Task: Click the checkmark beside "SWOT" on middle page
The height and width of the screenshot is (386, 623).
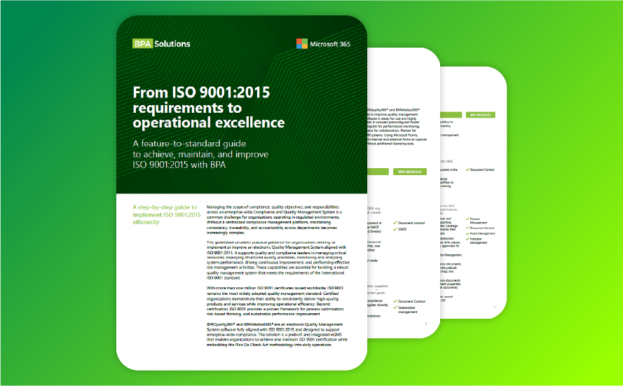Action: point(395,229)
